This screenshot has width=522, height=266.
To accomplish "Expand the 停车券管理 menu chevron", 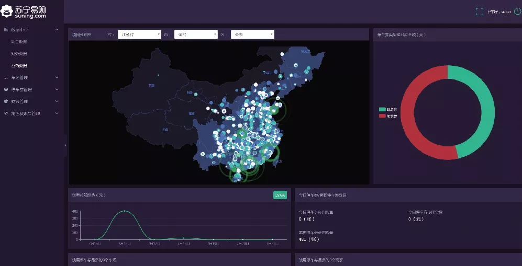I will click(57, 89).
